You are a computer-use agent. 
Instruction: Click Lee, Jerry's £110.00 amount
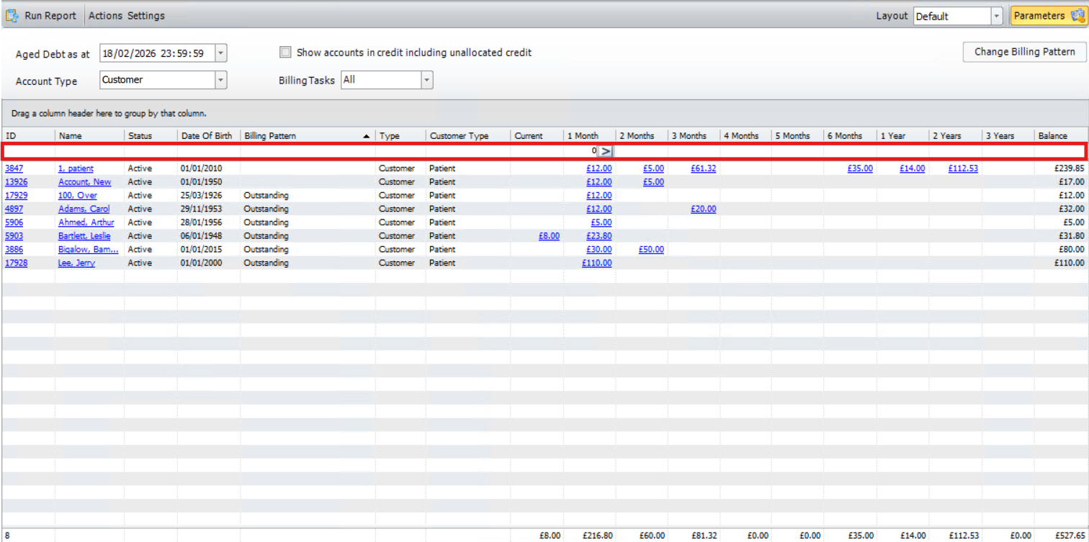pos(597,263)
